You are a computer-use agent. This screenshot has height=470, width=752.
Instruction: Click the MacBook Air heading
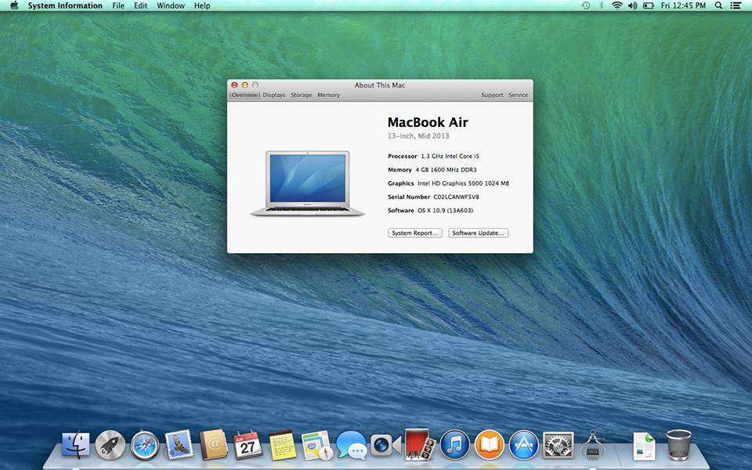428,122
